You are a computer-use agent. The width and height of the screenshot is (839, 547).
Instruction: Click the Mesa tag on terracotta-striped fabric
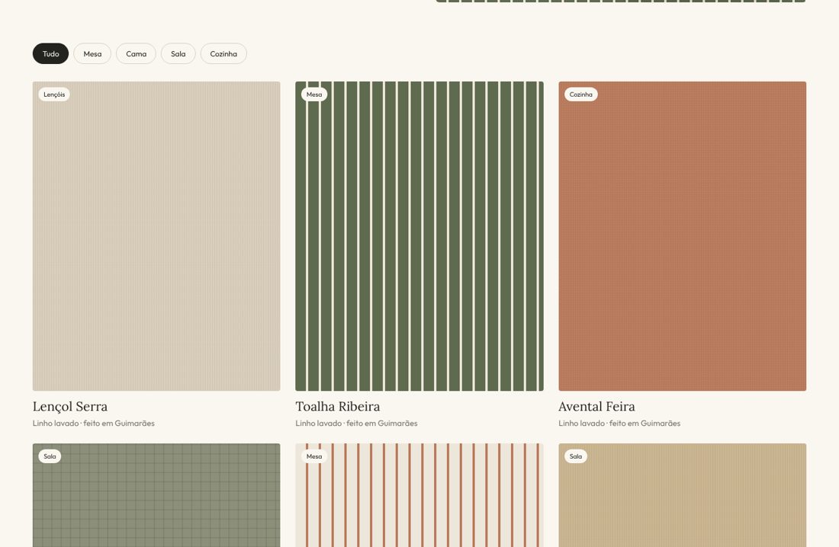pyautogui.click(x=314, y=456)
